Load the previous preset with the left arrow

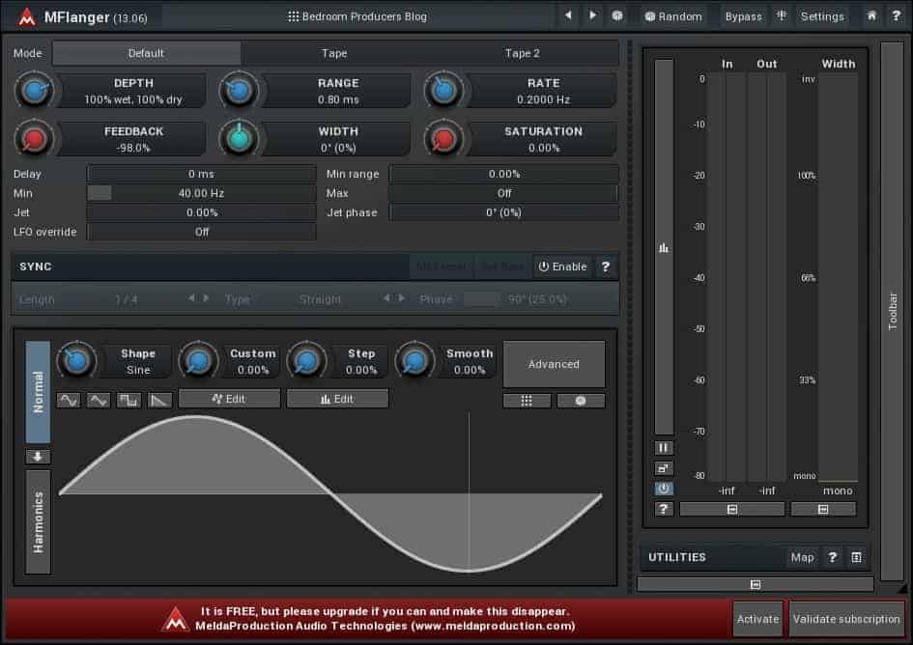568,16
